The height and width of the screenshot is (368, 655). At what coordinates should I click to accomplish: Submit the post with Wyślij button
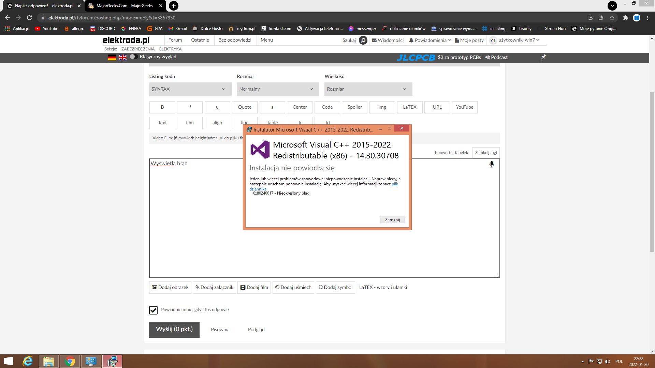(174, 329)
